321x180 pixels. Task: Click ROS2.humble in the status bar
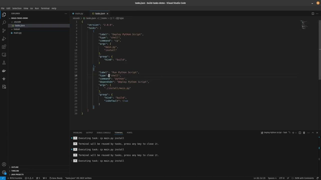[15, 178]
